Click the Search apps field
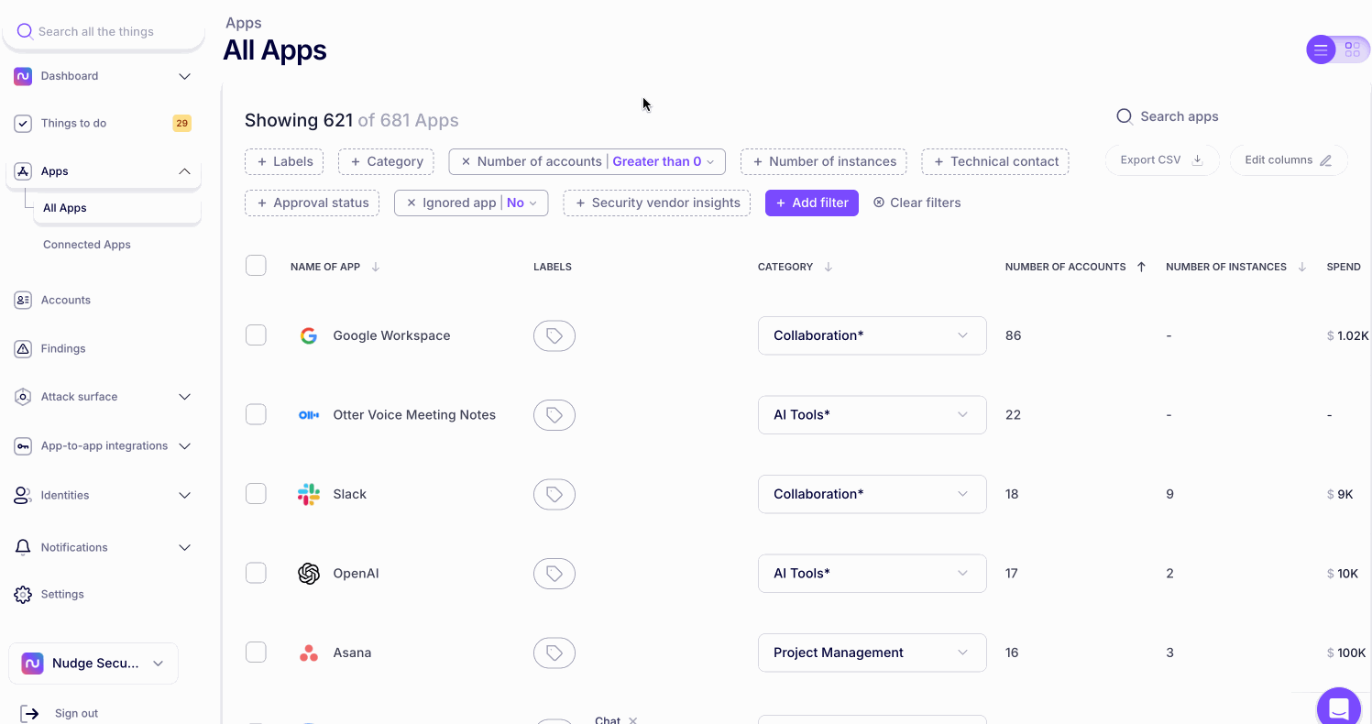The height and width of the screenshot is (724, 1372). tap(1179, 116)
